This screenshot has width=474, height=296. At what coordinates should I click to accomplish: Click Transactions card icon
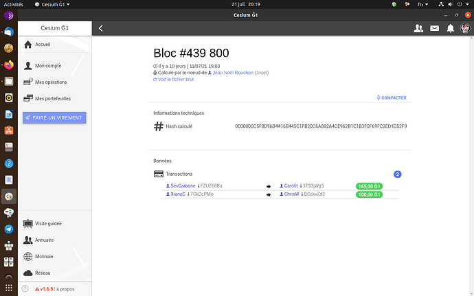coord(159,174)
